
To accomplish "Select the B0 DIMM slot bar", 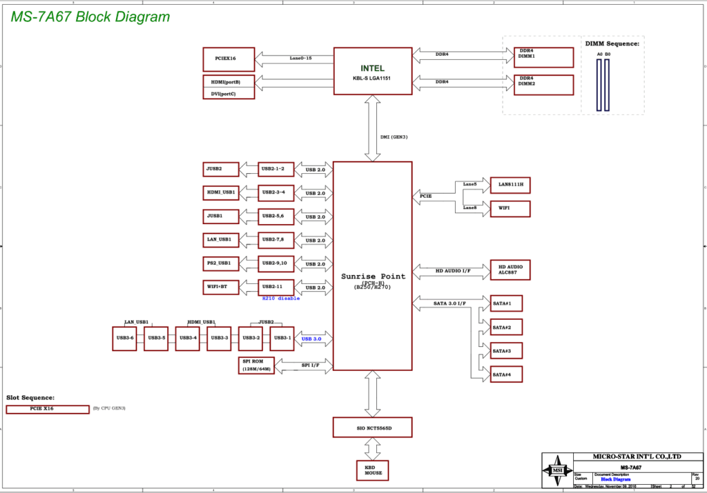I will point(607,85).
